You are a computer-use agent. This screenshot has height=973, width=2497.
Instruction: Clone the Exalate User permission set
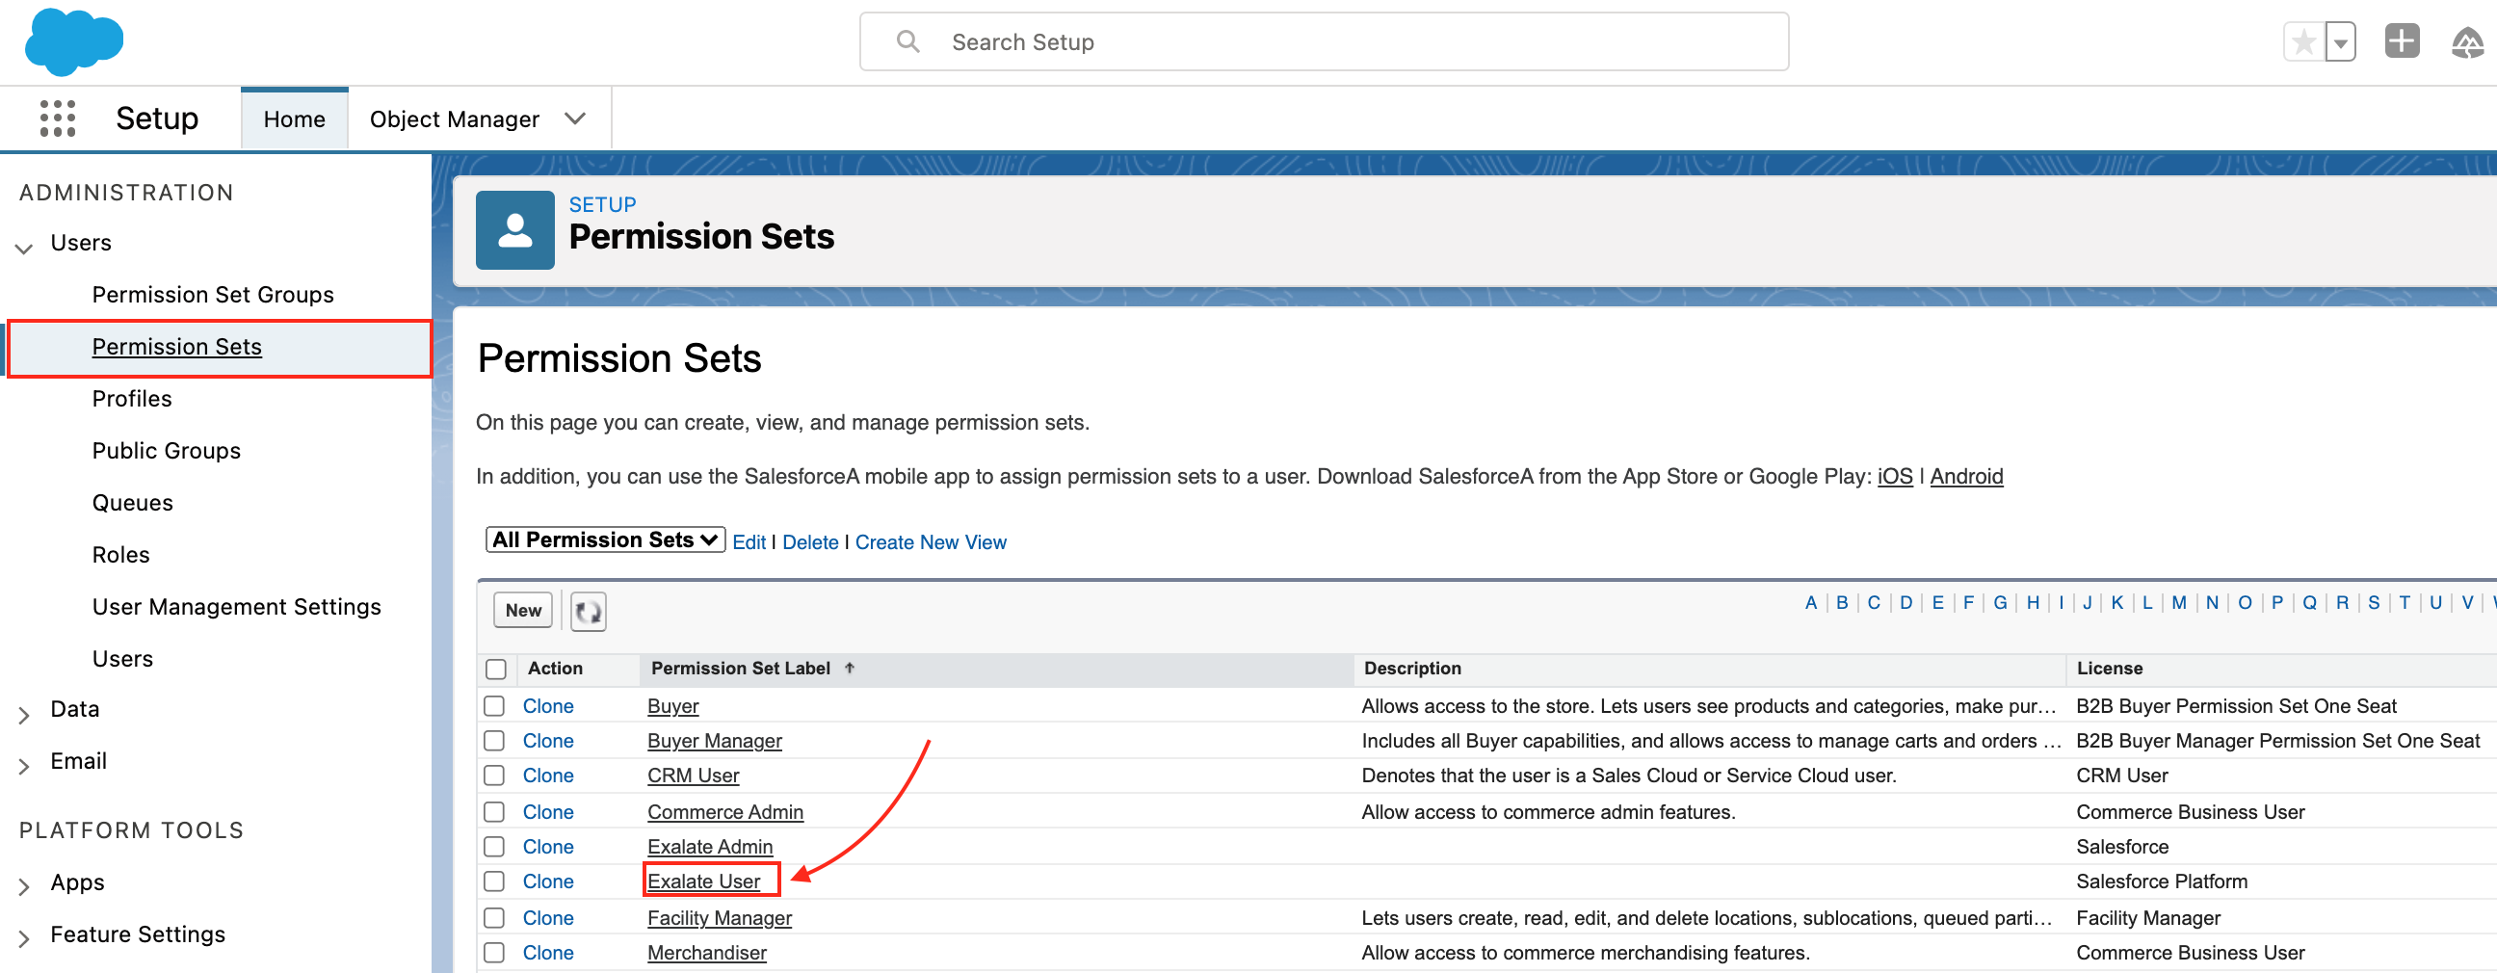click(x=548, y=881)
